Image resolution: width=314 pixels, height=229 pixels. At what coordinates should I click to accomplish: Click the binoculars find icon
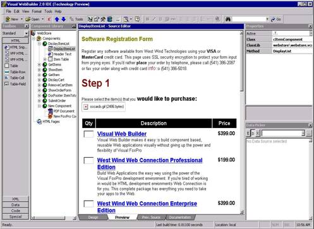[228, 19]
